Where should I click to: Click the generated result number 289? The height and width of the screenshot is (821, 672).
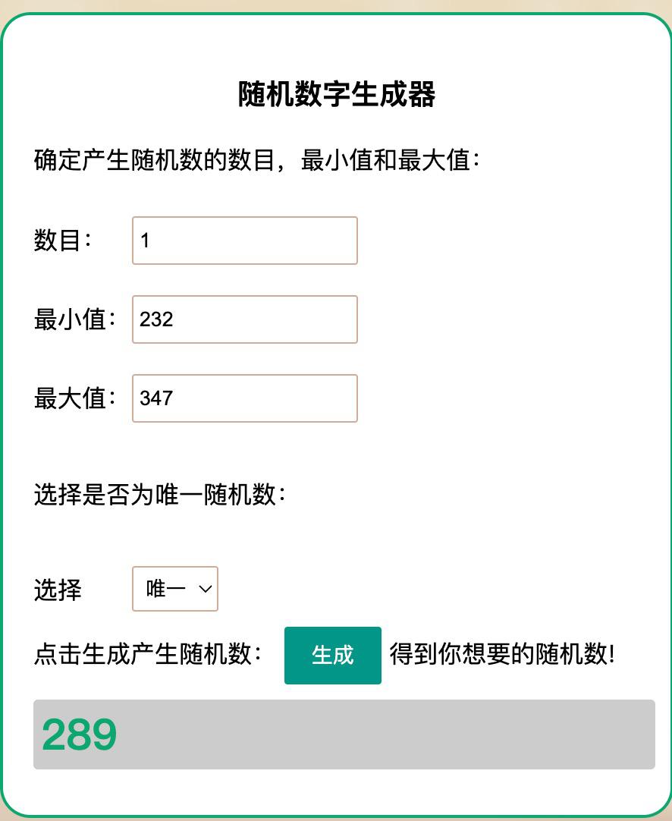tap(80, 734)
